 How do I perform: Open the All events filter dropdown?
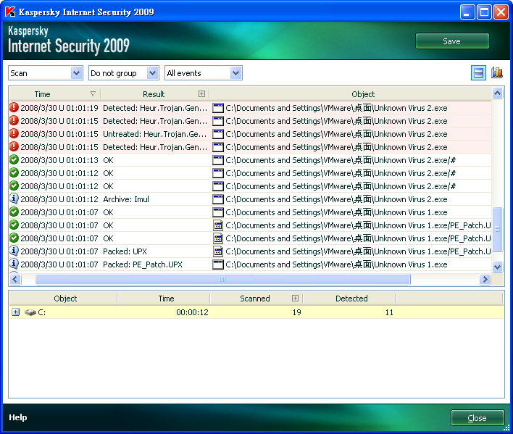click(235, 73)
